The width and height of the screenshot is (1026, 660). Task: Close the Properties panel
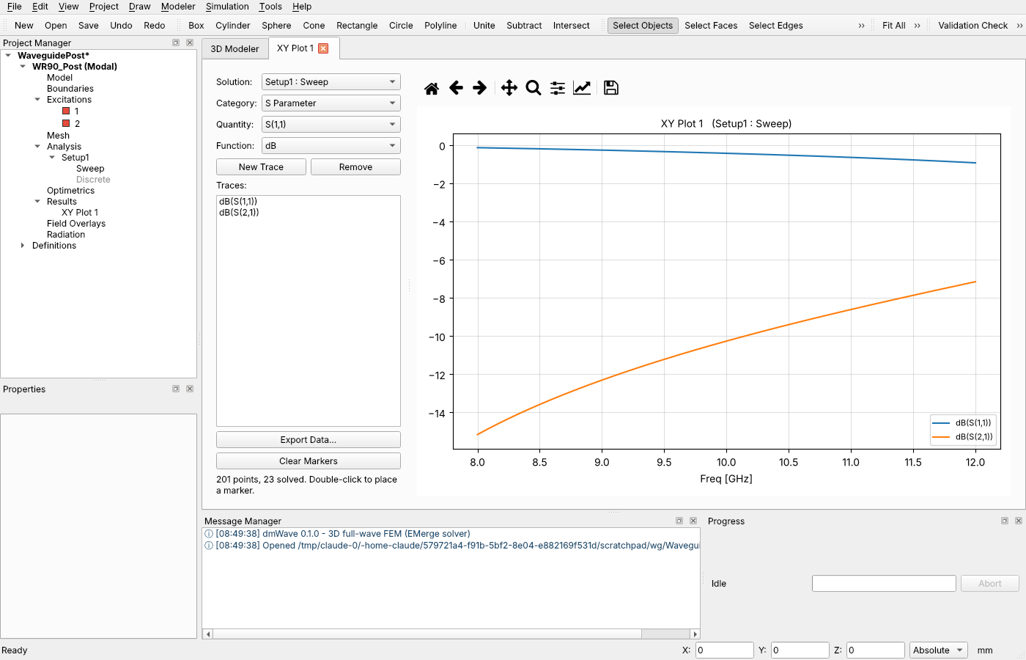tap(190, 389)
